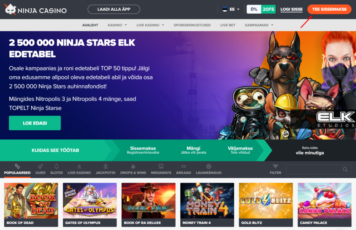The height and width of the screenshot is (230, 356).
Task: Click the Logi Sisse link
Action: point(292,9)
